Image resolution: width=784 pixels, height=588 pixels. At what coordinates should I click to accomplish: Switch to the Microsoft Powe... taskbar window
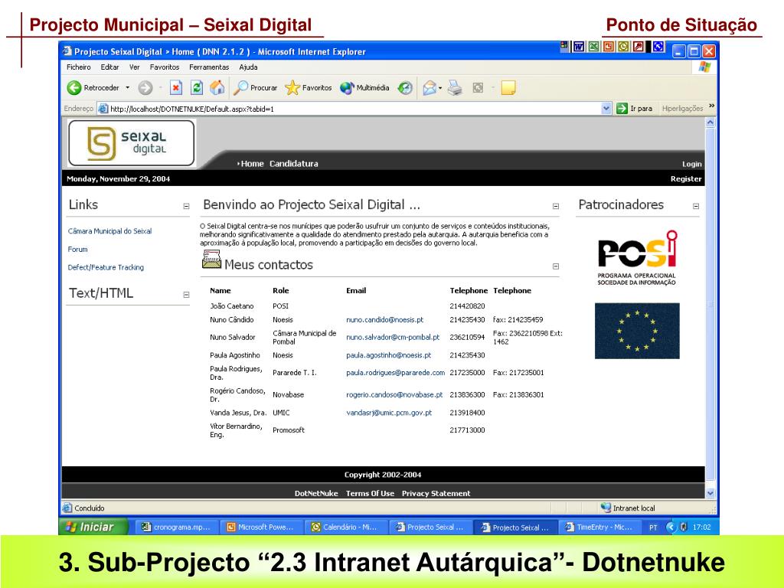pyautogui.click(x=262, y=527)
